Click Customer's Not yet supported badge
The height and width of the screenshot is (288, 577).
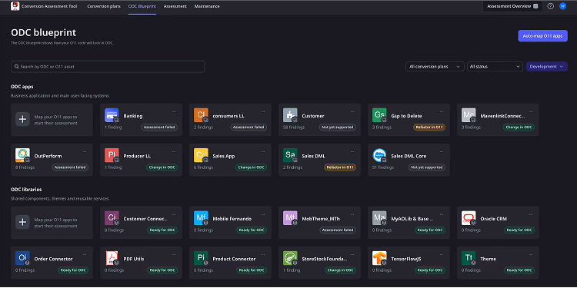point(338,127)
